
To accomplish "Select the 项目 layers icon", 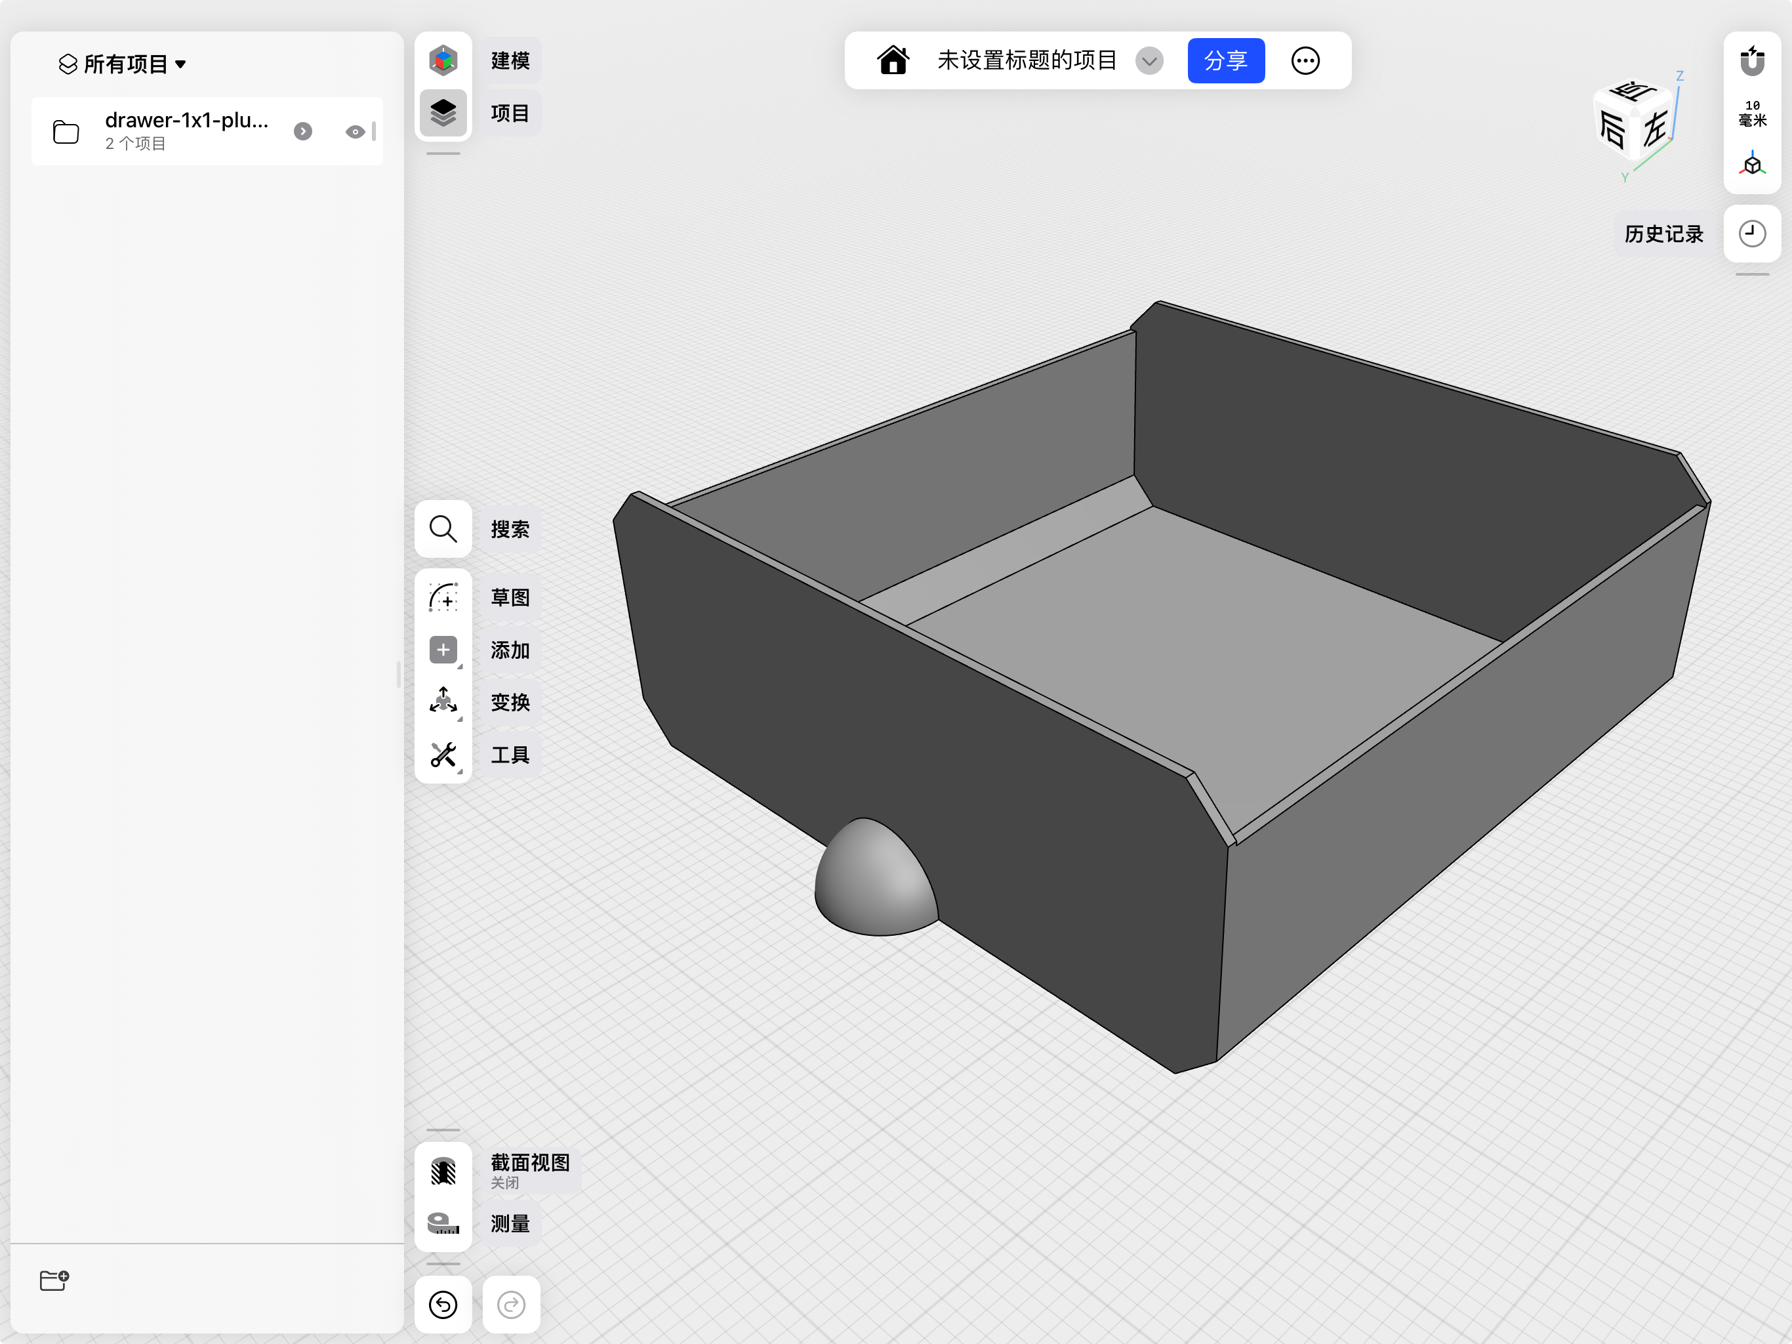I will click(443, 113).
